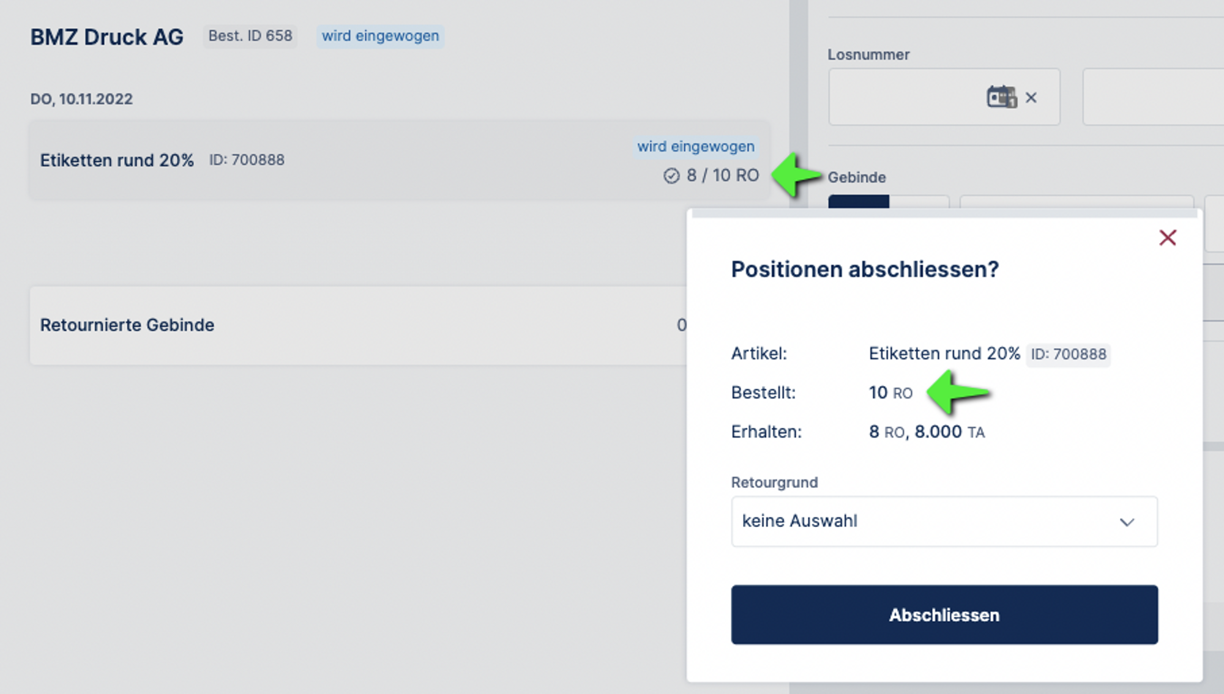Select the dark blue tab under Gebinde
The height and width of the screenshot is (694, 1224).
click(858, 202)
